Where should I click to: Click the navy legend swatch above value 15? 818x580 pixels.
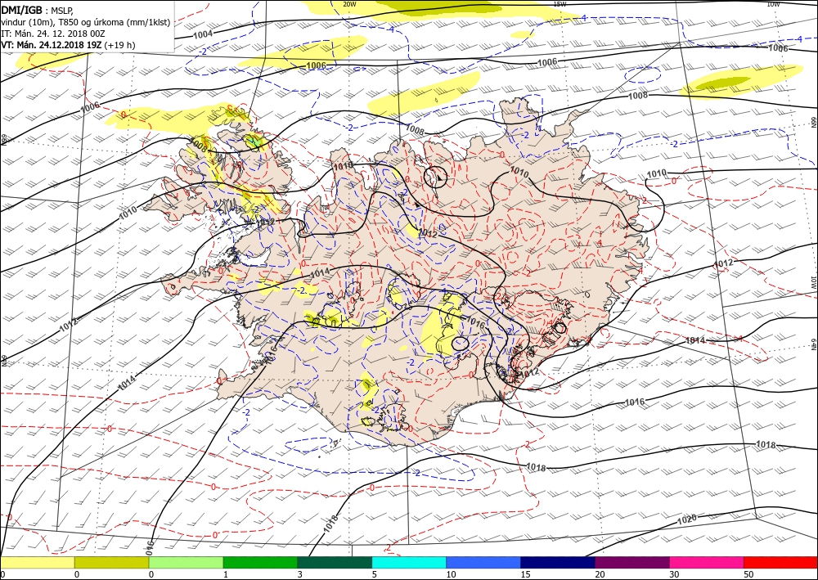[558, 563]
